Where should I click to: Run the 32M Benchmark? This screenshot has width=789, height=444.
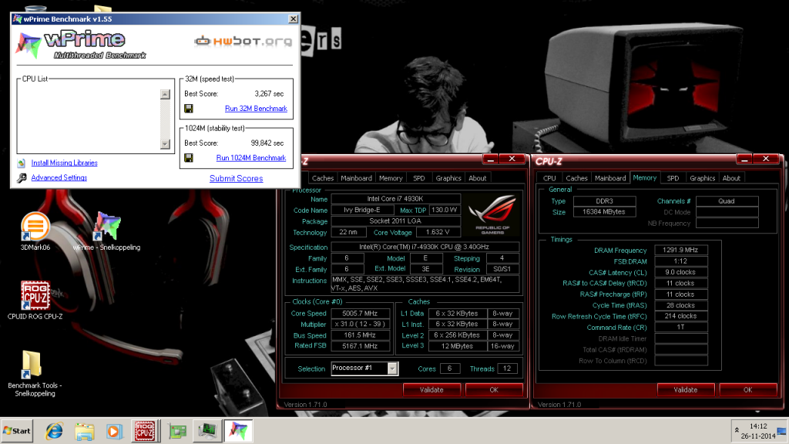pos(256,109)
